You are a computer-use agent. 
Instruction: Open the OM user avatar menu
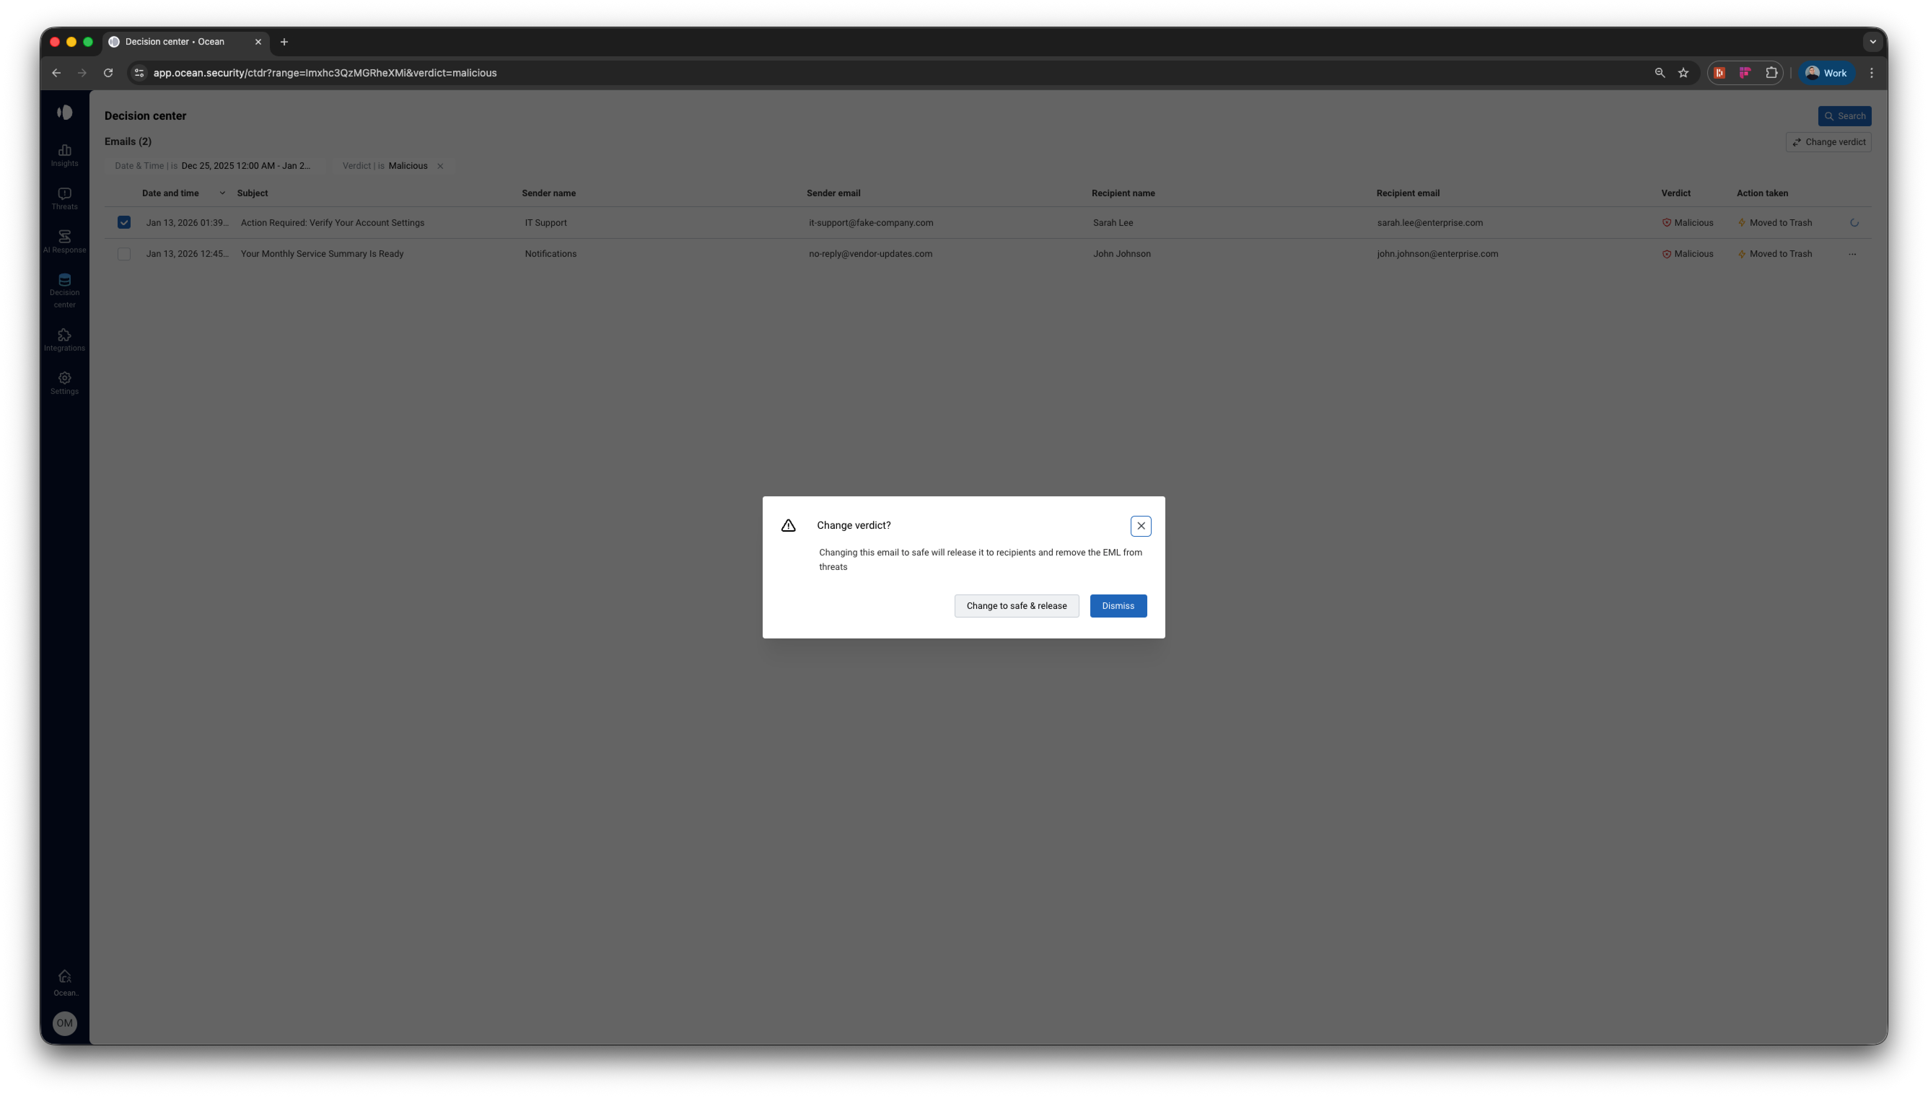(65, 1023)
